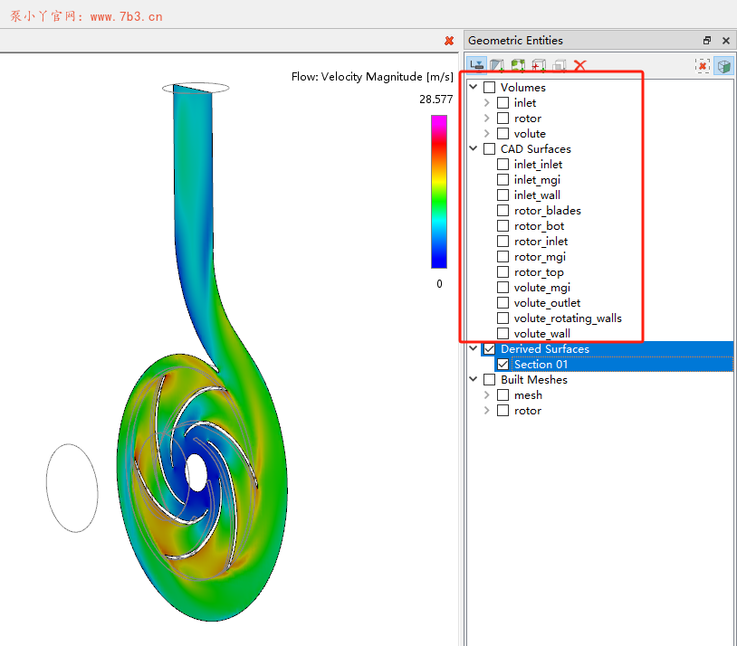The height and width of the screenshot is (646, 737).
Task: Uncheck the Section 01 checkbox
Action: pyautogui.click(x=502, y=365)
